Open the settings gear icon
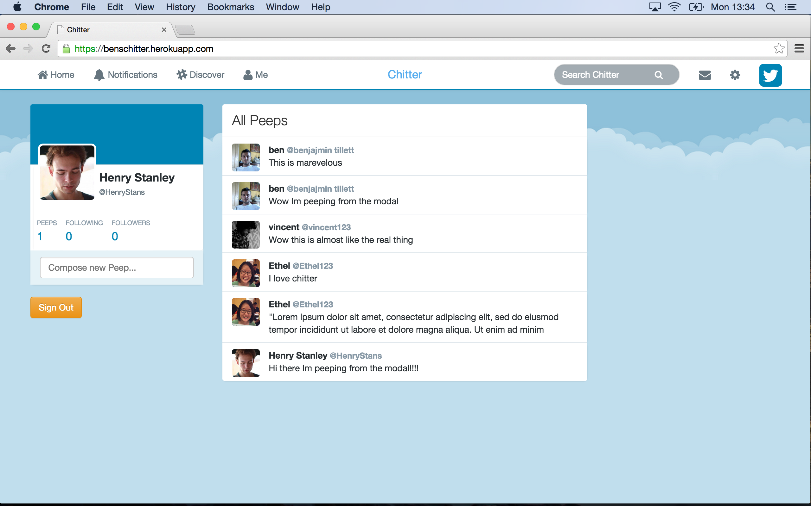 pos(735,75)
